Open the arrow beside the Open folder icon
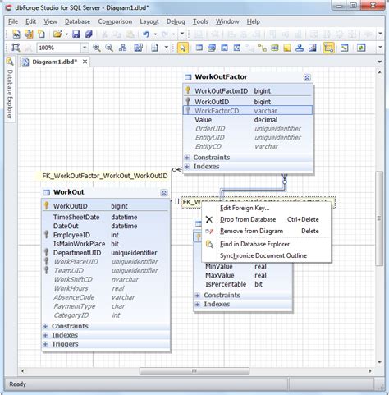This screenshot has width=389, height=395. tap(66, 34)
